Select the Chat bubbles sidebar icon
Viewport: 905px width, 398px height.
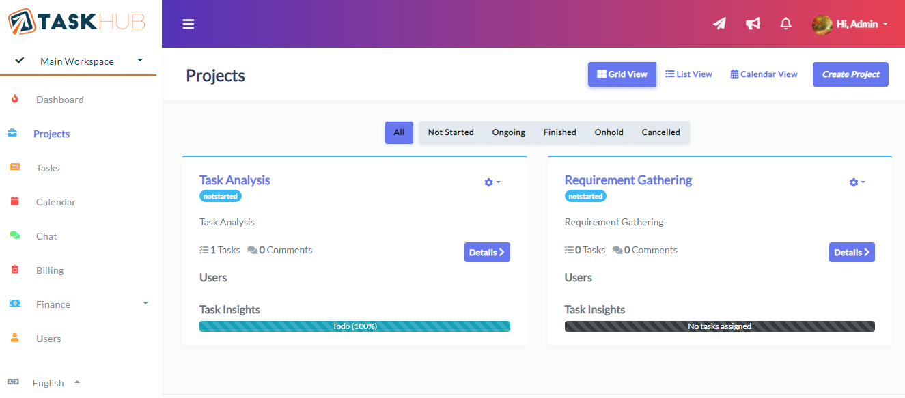tap(15, 236)
